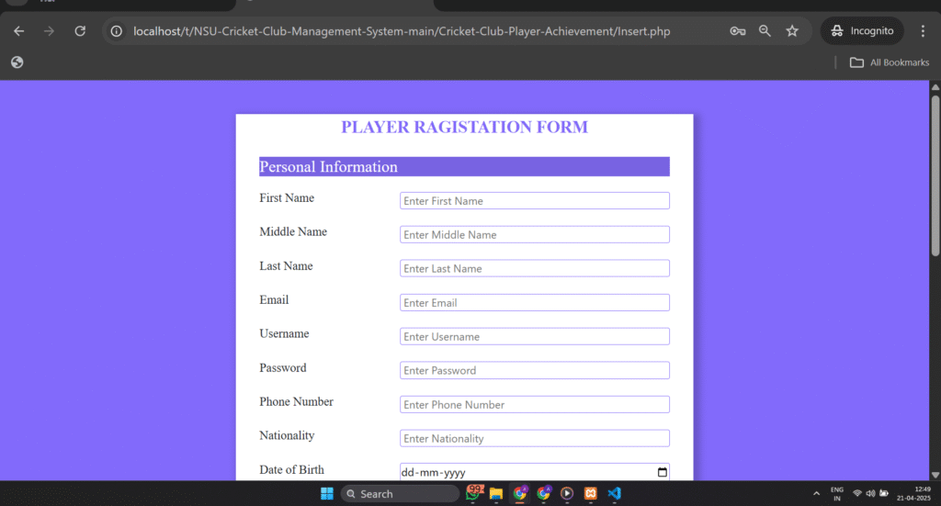Focus the Phone Number input field

[535, 405]
